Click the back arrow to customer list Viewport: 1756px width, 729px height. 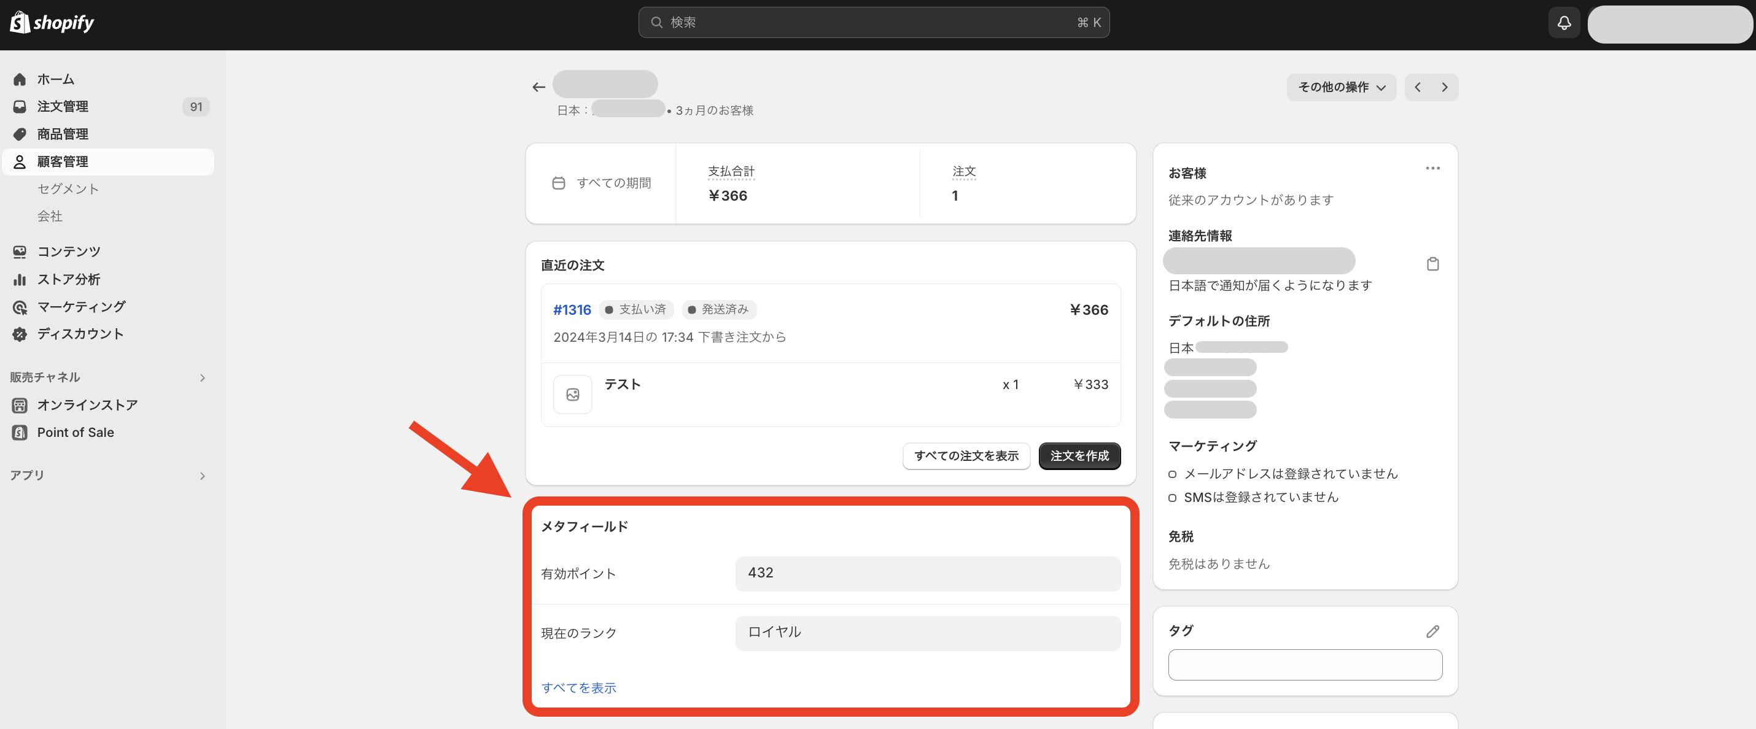[538, 87]
